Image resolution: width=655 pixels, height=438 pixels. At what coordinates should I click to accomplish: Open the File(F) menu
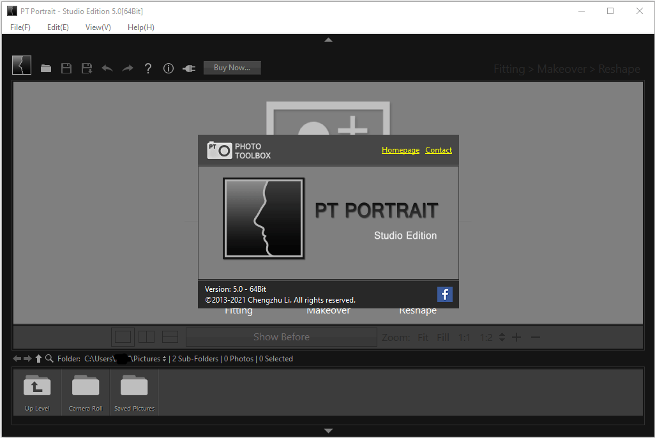[20, 27]
